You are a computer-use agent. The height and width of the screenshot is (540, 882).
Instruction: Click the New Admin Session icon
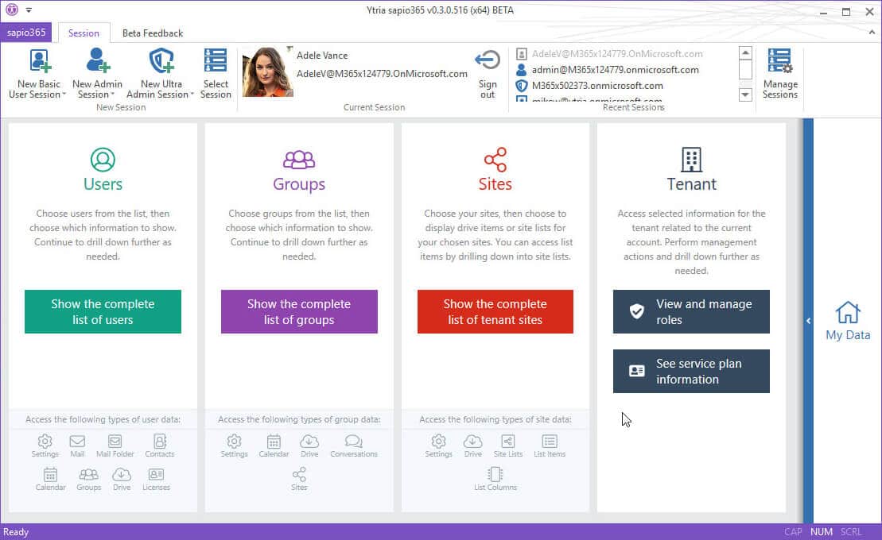point(97,60)
